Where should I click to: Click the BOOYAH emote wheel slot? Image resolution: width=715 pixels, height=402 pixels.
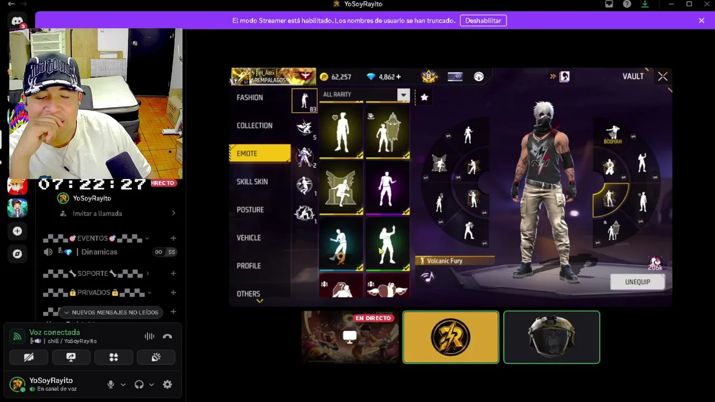click(613, 135)
